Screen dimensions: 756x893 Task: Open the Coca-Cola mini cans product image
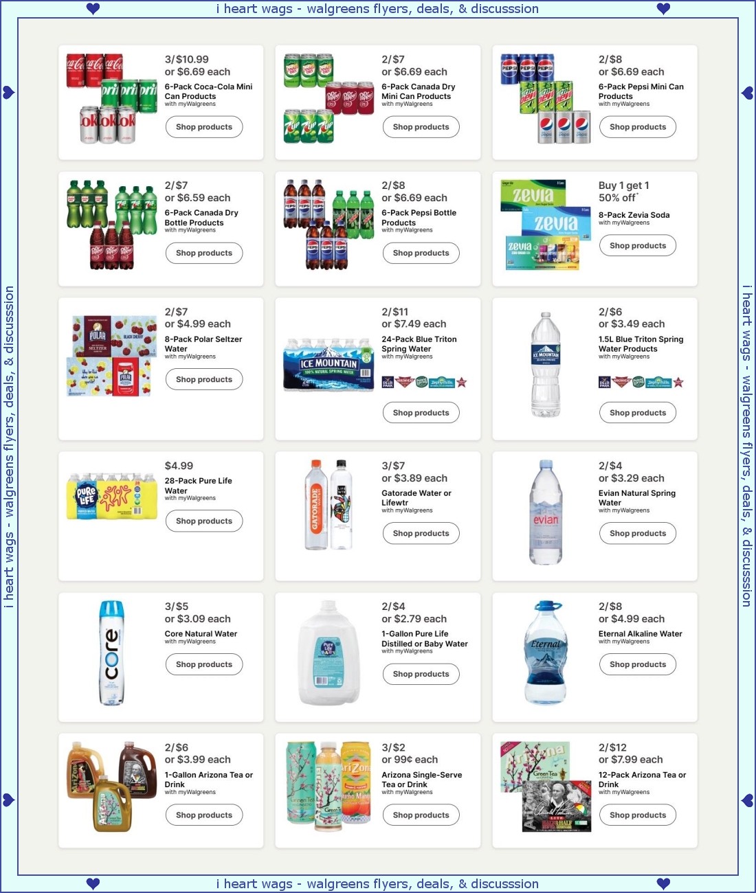coord(111,99)
